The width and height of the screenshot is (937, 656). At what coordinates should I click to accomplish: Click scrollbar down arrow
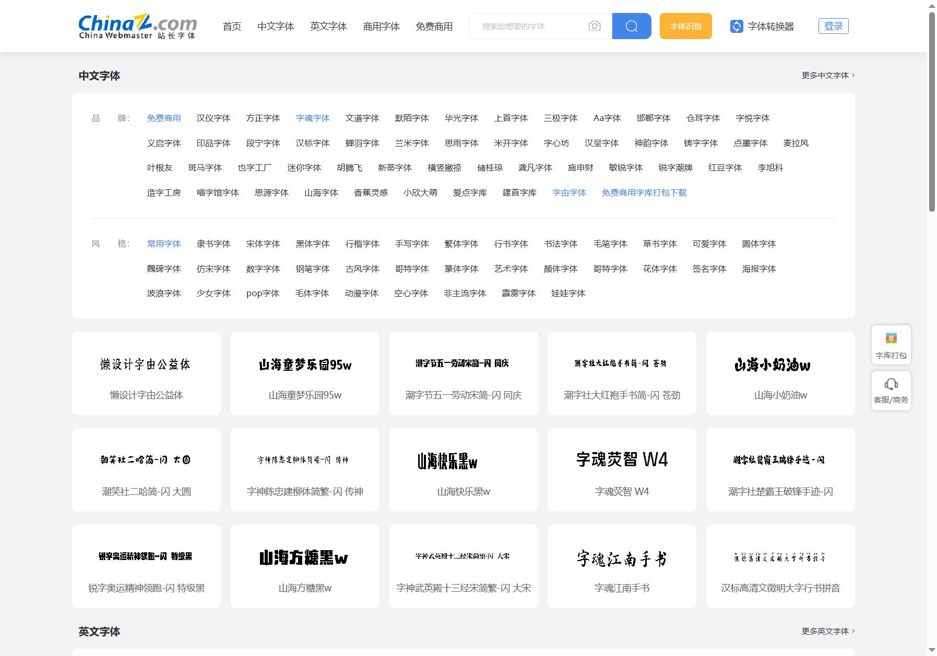tap(932, 651)
